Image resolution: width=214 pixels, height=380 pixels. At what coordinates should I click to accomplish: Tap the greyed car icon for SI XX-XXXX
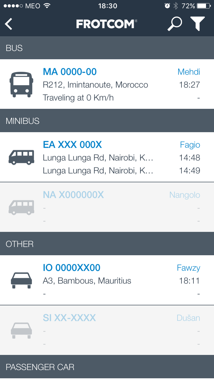(x=21, y=330)
